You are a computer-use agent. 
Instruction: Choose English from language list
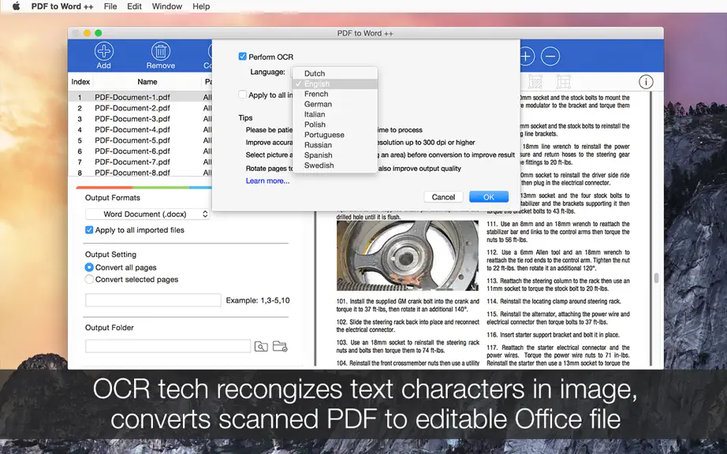tap(335, 84)
